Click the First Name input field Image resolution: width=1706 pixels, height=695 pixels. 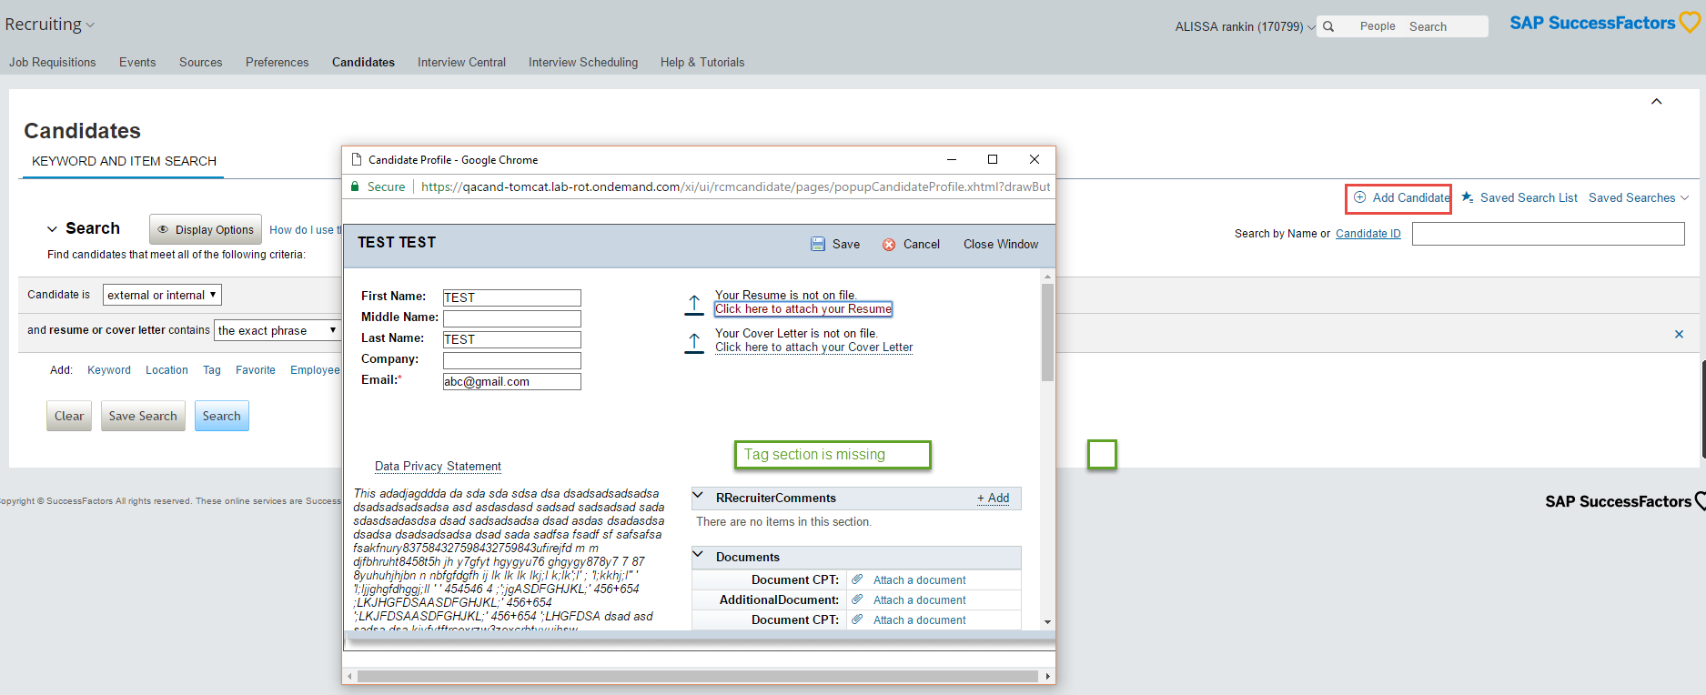click(x=511, y=297)
